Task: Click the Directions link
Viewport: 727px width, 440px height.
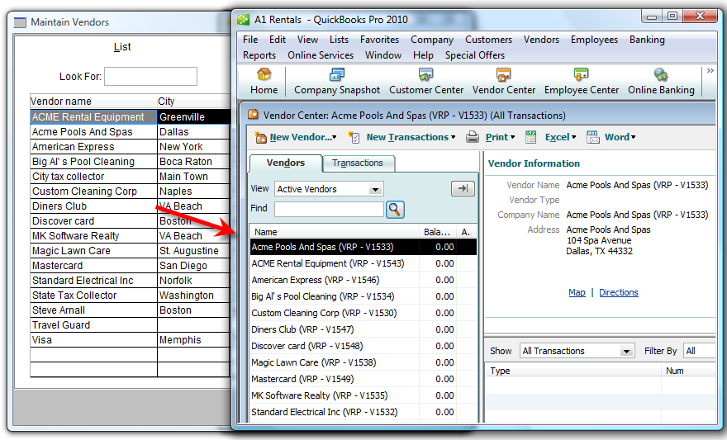Action: tap(619, 292)
